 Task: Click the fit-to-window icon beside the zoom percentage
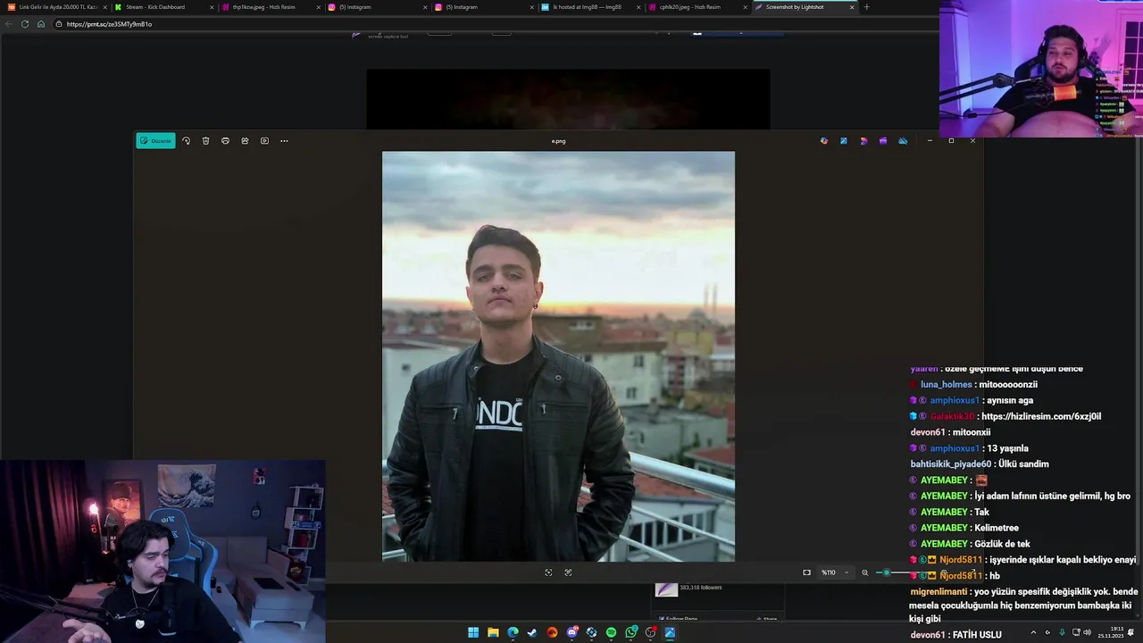pyautogui.click(x=806, y=572)
